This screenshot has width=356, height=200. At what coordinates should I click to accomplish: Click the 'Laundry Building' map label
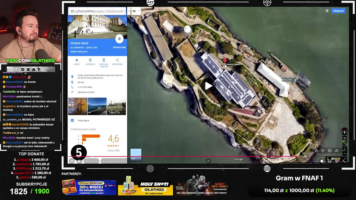point(159,36)
